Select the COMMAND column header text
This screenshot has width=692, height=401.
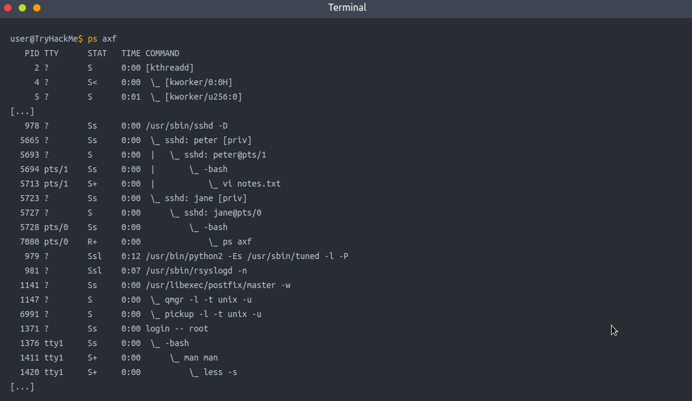pyautogui.click(x=162, y=53)
